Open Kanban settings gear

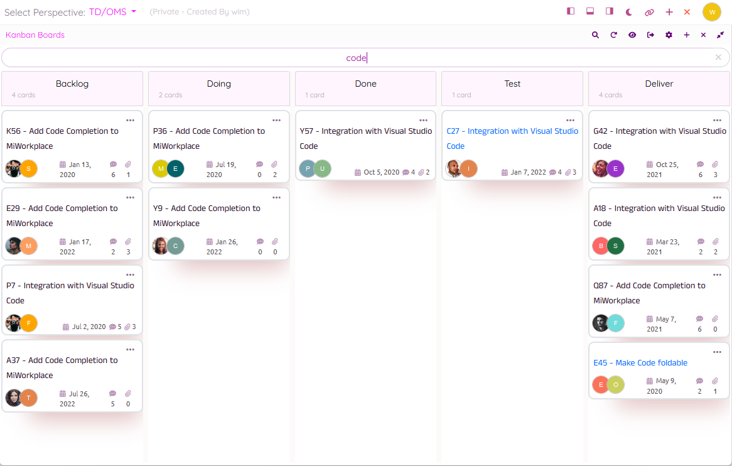click(669, 35)
